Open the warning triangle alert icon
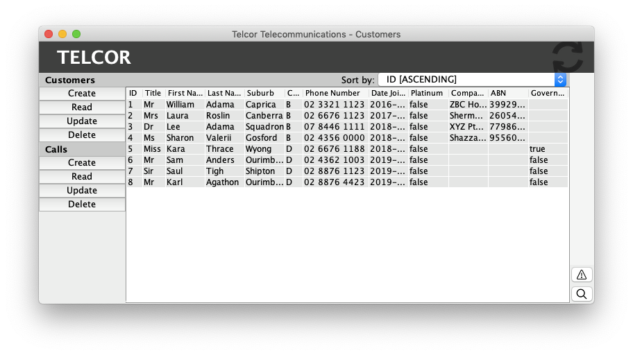The height and width of the screenshot is (355, 633). pos(582,275)
